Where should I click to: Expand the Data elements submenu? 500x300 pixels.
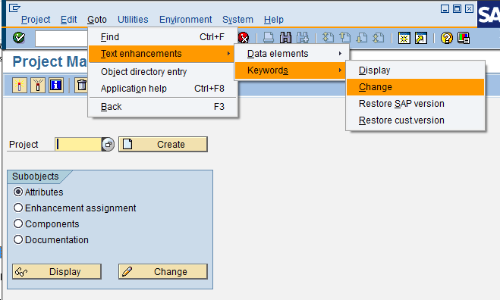(x=292, y=54)
